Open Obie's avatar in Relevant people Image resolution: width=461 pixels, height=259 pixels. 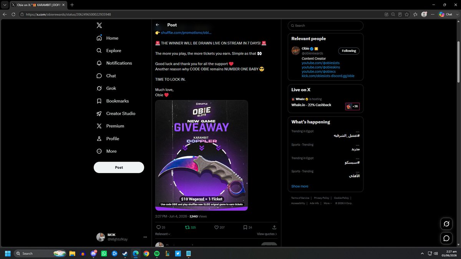(x=295, y=51)
